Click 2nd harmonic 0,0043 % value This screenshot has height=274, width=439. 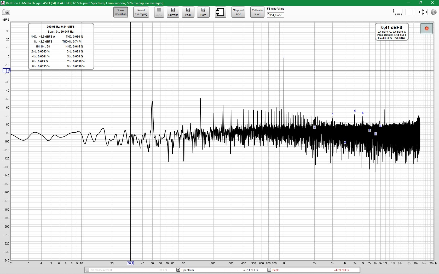tap(44, 51)
